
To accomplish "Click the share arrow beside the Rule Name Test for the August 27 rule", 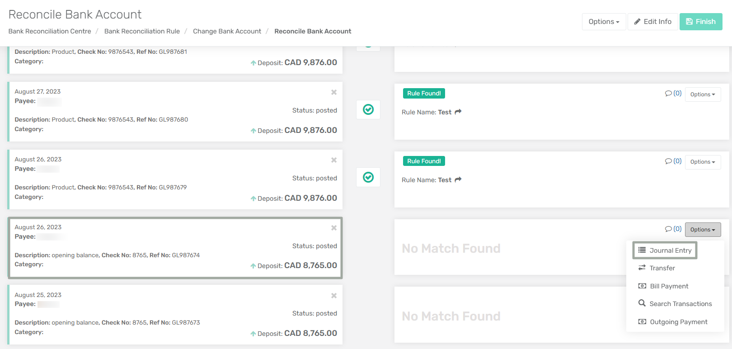I will point(458,112).
